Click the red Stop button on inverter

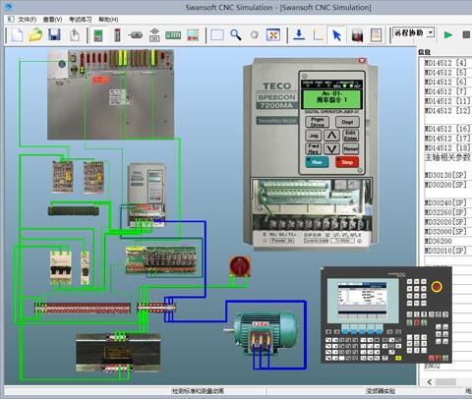(347, 162)
